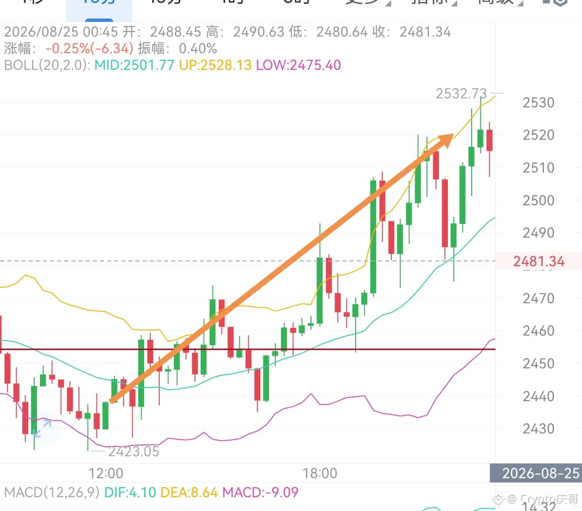
Task: Click the DIF:4.10 value
Action: pyautogui.click(x=130, y=492)
